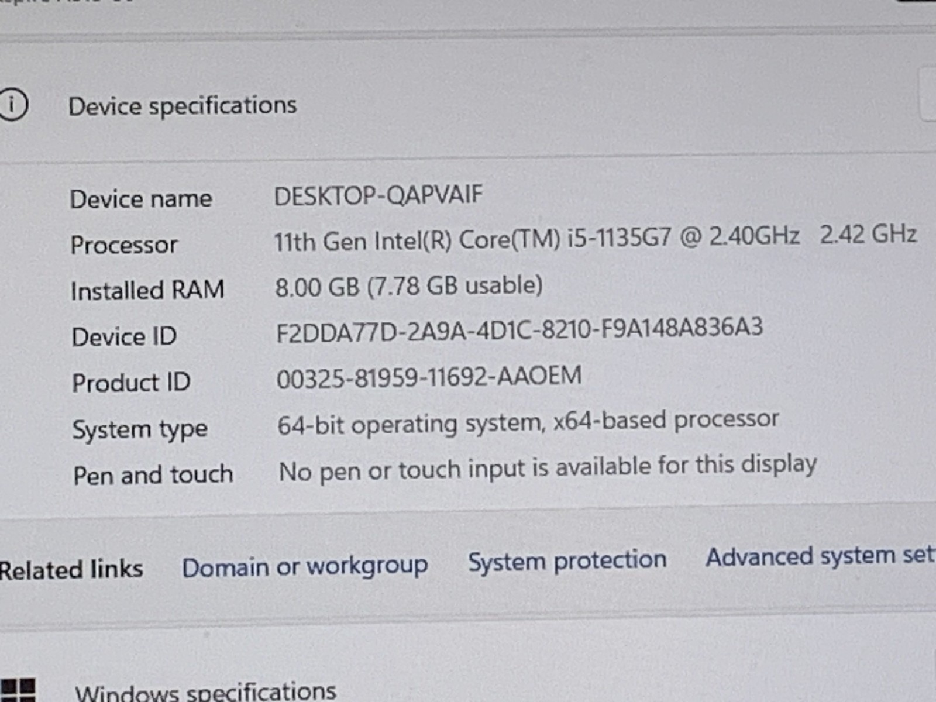Open the System protection link
This screenshot has width=936, height=702.
click(x=567, y=560)
